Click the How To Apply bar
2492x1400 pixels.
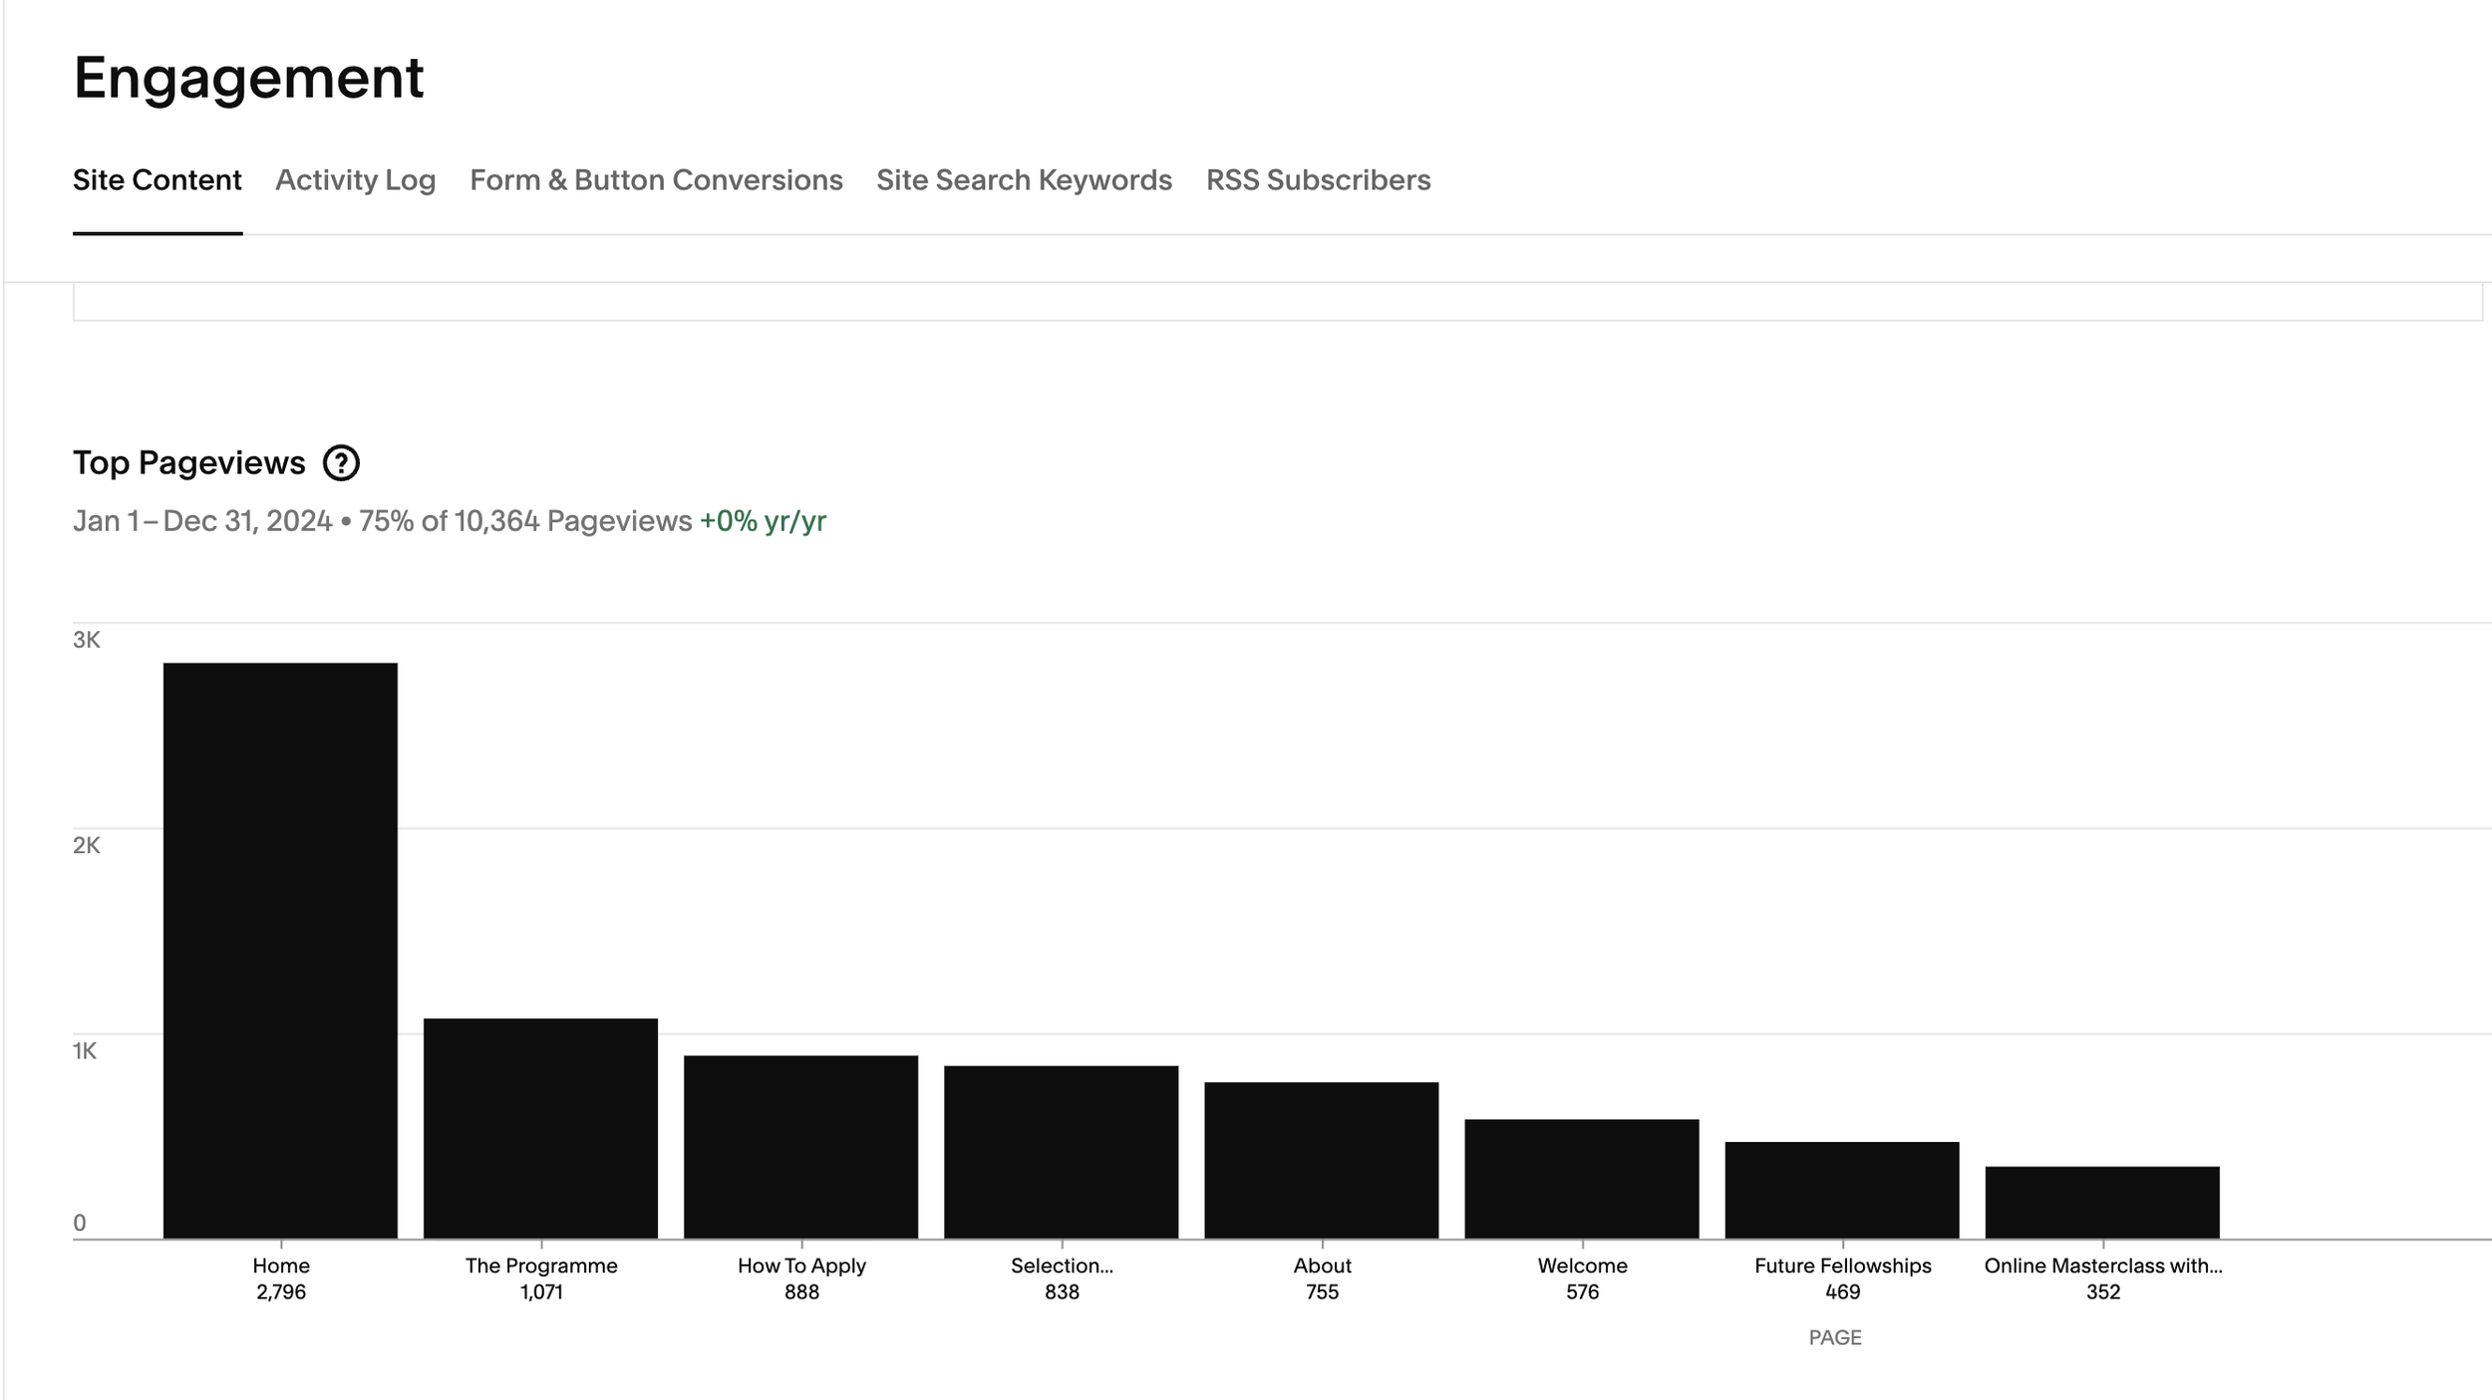click(800, 1147)
